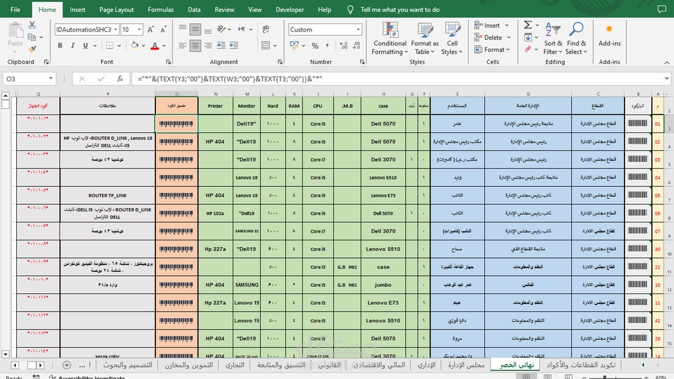Open the مجلس الإدارة sheet tab
This screenshot has width=674, height=379.
point(467,365)
